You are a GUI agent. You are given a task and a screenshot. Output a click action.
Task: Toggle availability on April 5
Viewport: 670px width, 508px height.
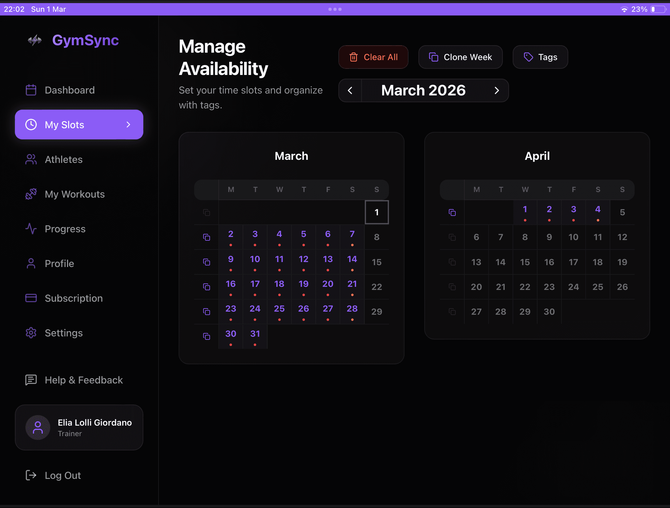tap(622, 212)
